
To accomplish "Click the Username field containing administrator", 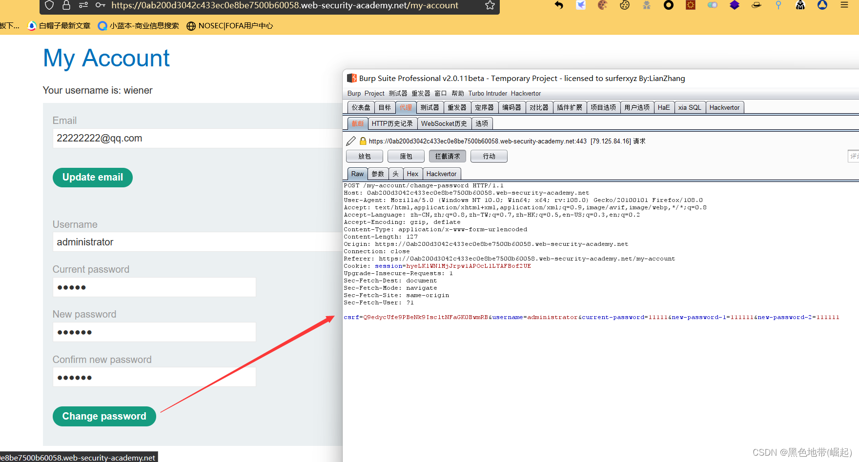I will tap(197, 242).
